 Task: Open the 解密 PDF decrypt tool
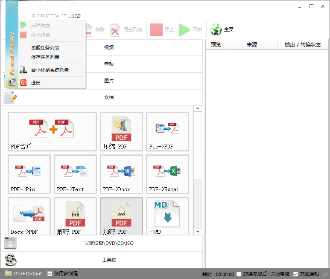click(x=75, y=216)
